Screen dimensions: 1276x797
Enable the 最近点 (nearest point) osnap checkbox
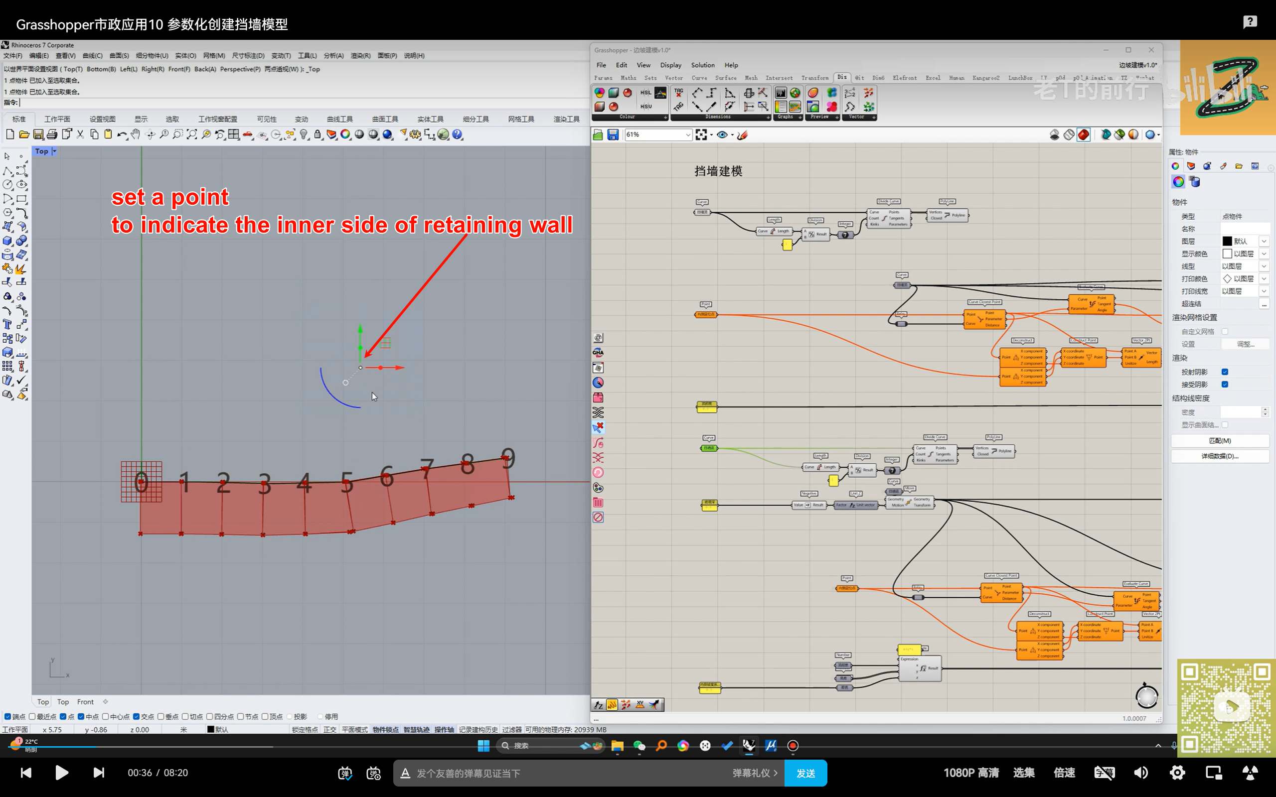tap(33, 716)
